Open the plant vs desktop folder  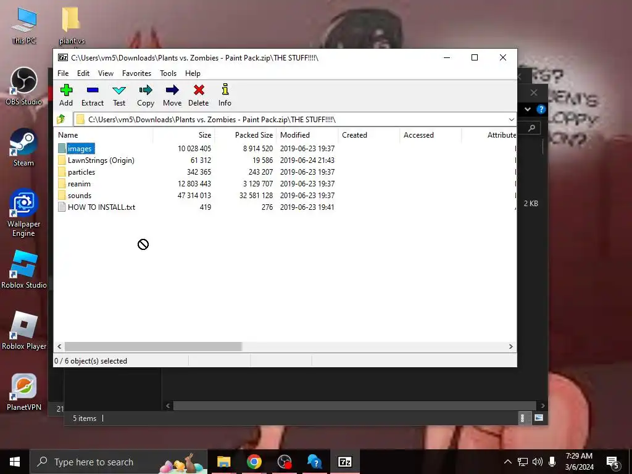pos(72,25)
